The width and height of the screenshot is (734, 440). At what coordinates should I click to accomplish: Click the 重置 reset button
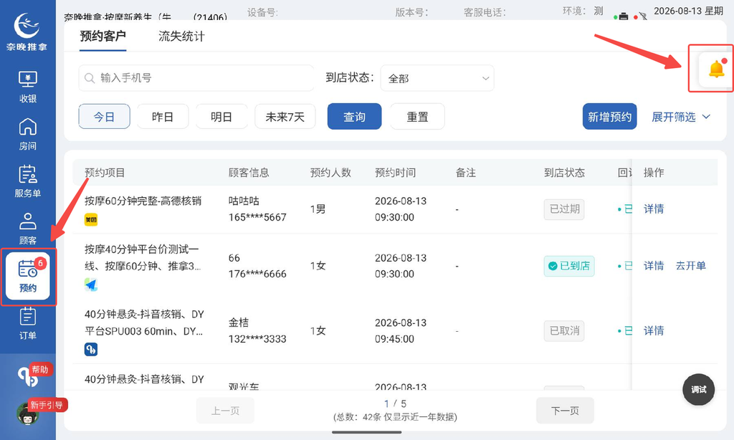click(x=417, y=117)
